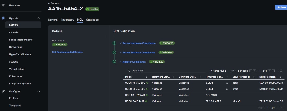
Task: Click the search icon beside Add Filter
Action: [x=128, y=71]
